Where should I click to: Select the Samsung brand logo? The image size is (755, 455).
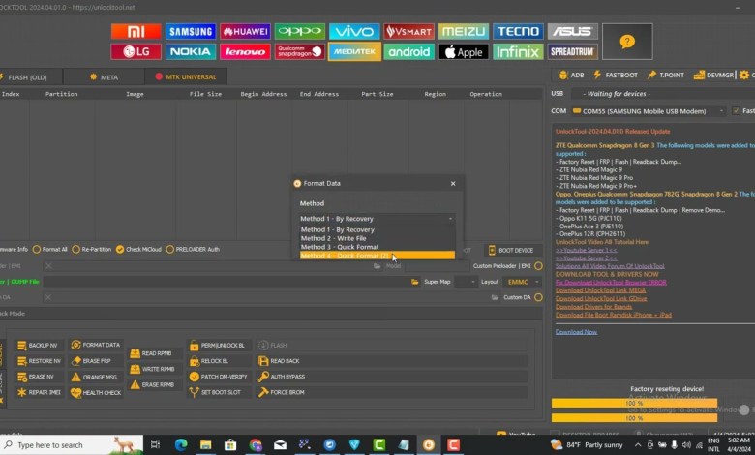191,31
